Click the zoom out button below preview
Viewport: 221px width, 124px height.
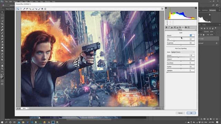(x=18, y=108)
